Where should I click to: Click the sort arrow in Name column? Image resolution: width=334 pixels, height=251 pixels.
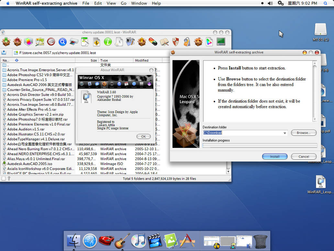(17, 60)
